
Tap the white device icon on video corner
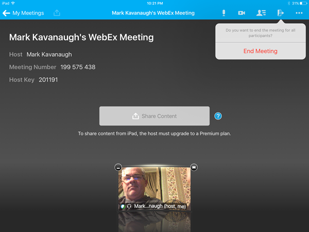tap(124, 173)
